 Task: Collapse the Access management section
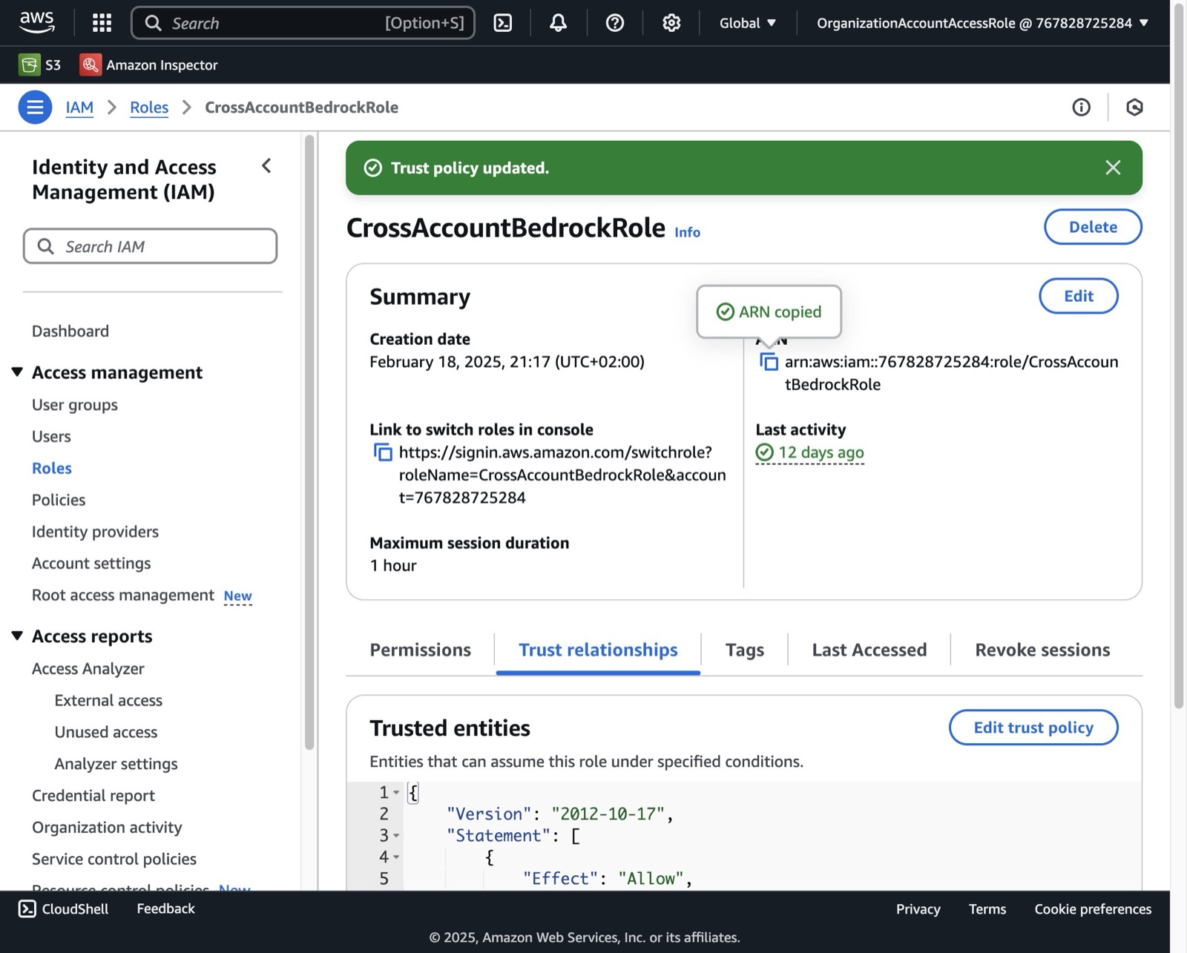[17, 372]
